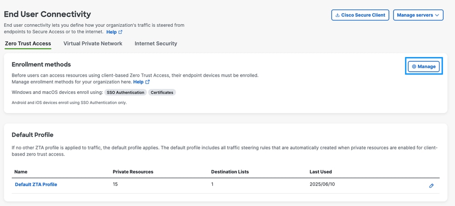The height and width of the screenshot is (206, 455).
Task: Click the Certificates tag
Action: (x=162, y=93)
